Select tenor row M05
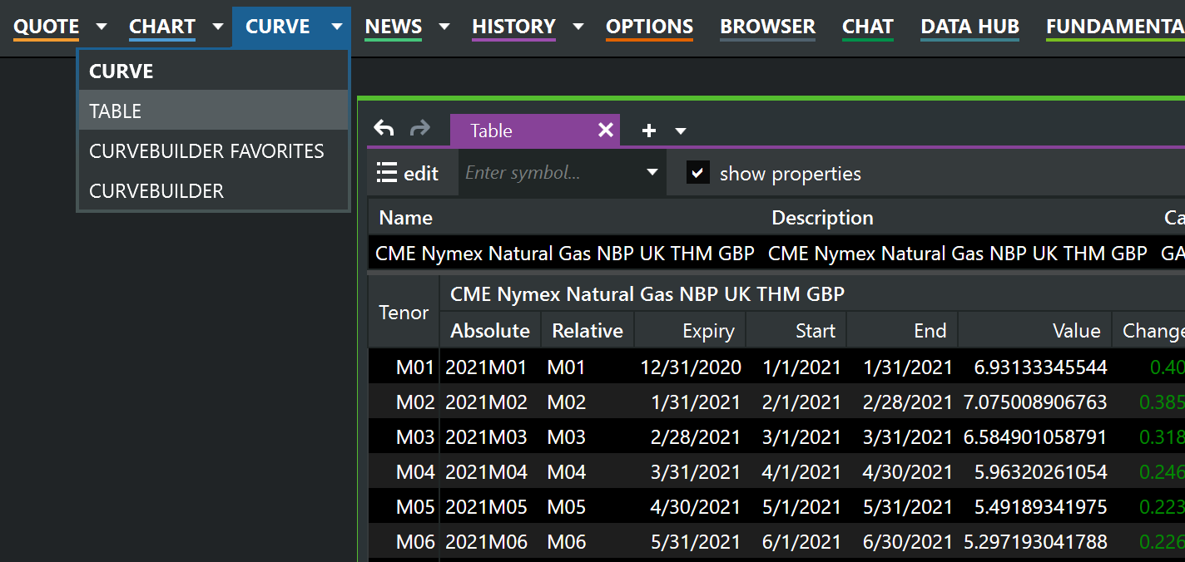Screen dimensions: 1185x562 pyautogui.click(x=415, y=507)
